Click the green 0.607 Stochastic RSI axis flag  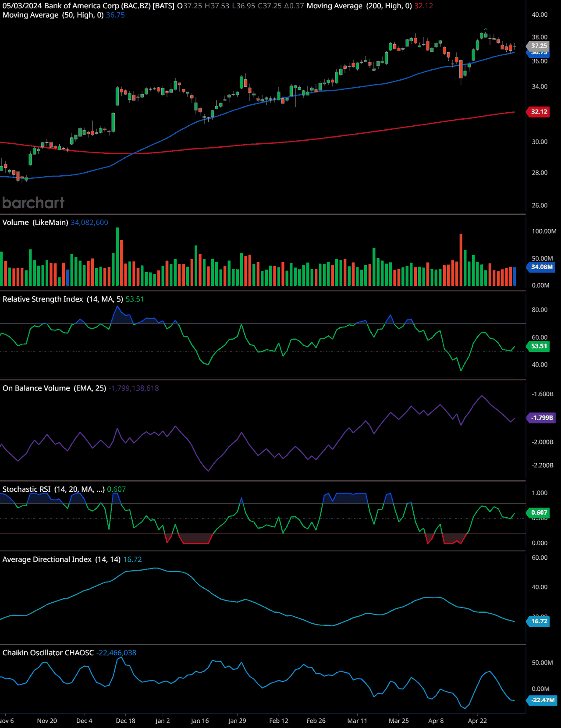(538, 513)
